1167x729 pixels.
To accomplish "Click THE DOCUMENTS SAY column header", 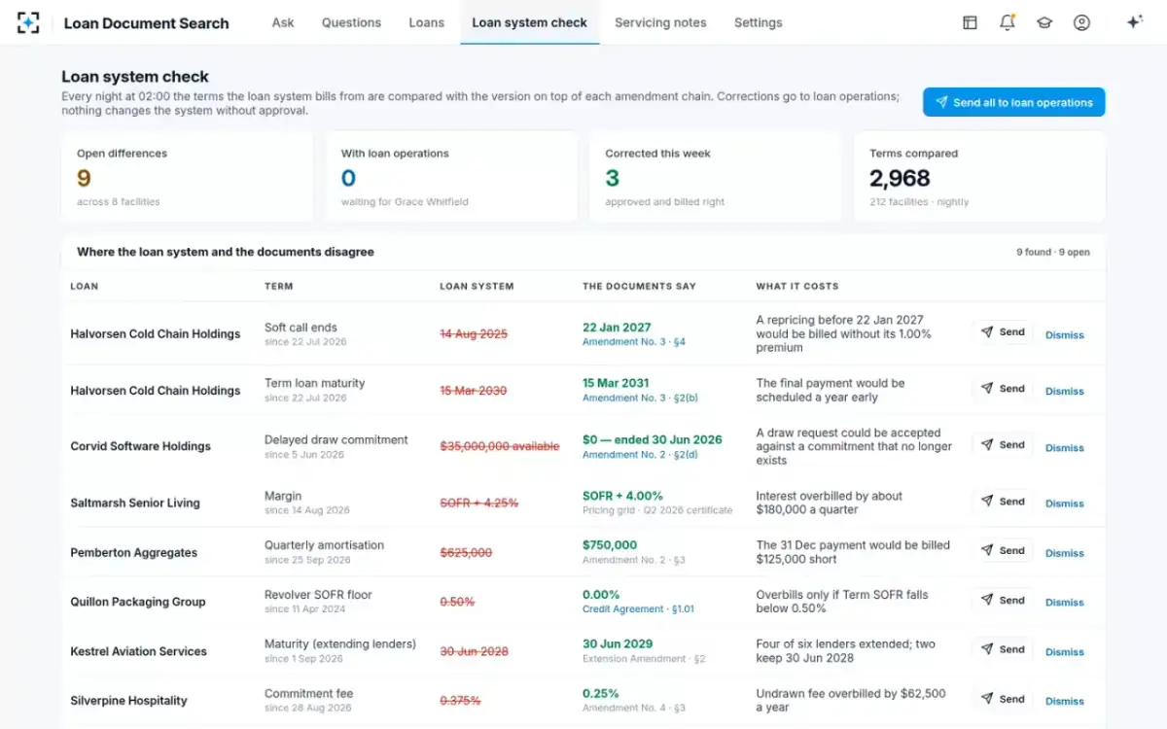I will [x=639, y=287].
